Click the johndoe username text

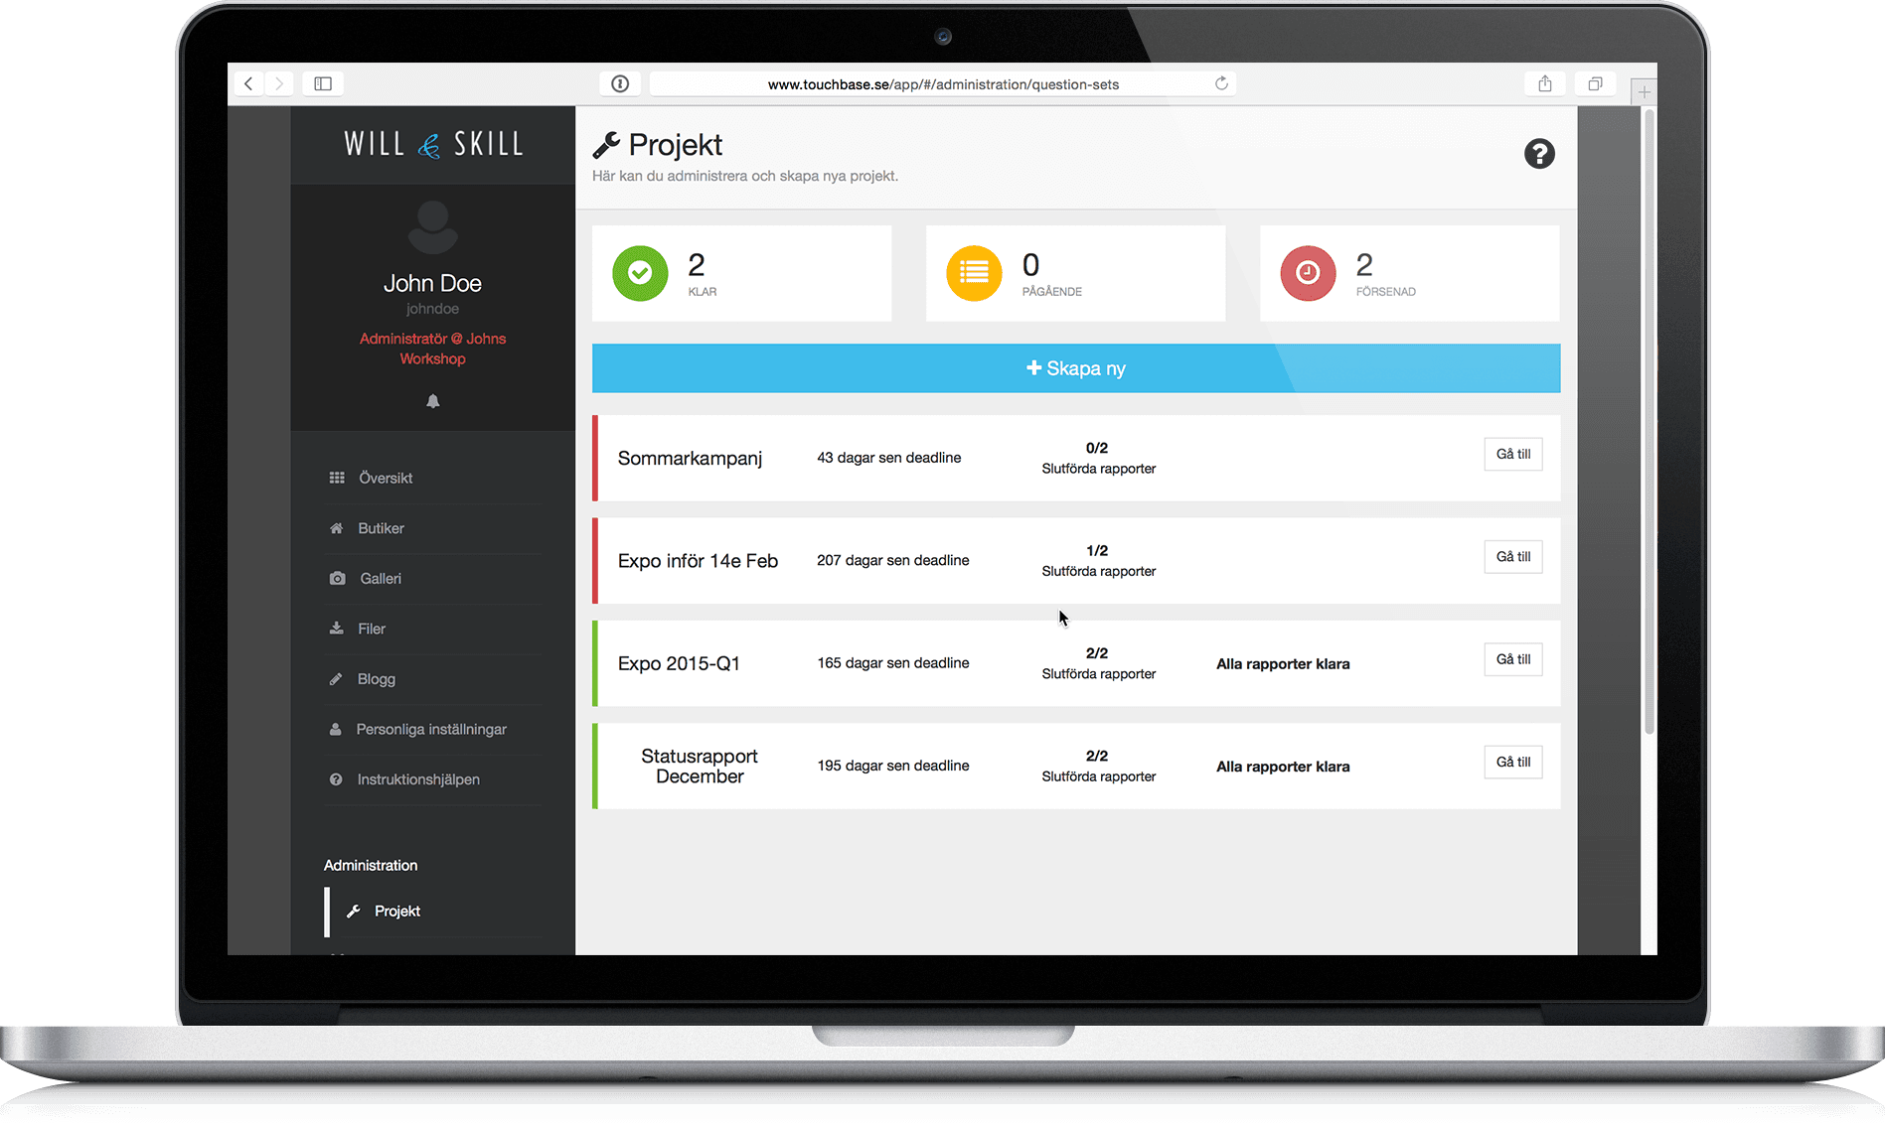(x=433, y=309)
